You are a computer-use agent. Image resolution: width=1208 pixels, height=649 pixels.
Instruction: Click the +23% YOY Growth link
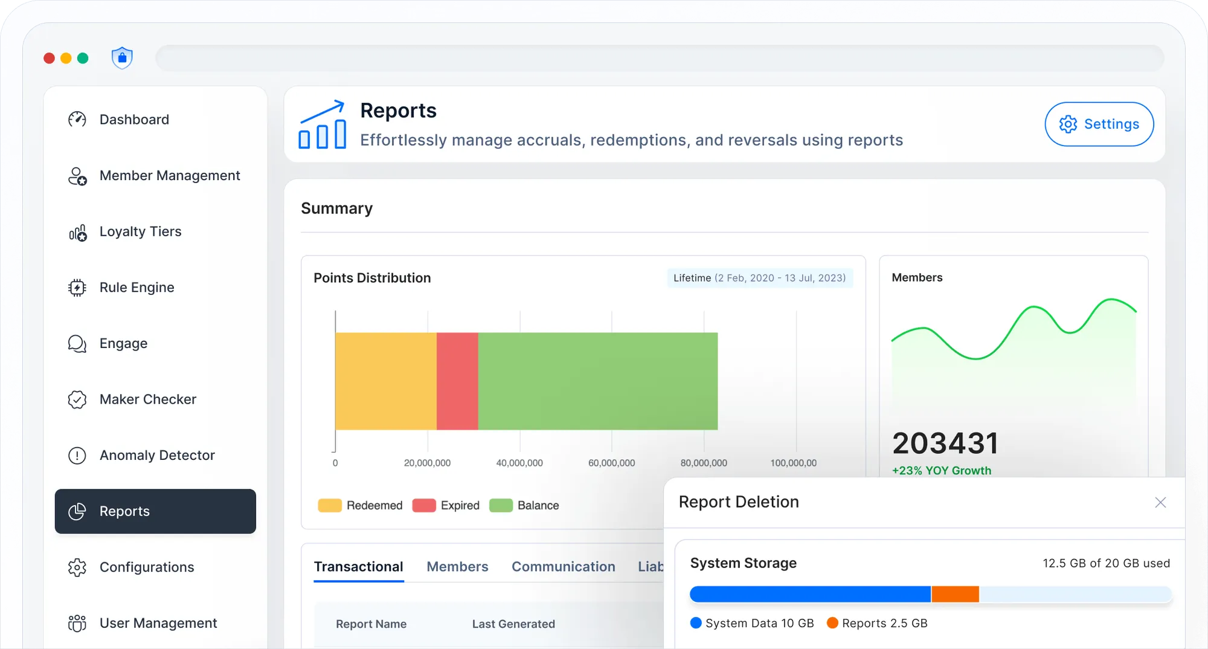(942, 470)
